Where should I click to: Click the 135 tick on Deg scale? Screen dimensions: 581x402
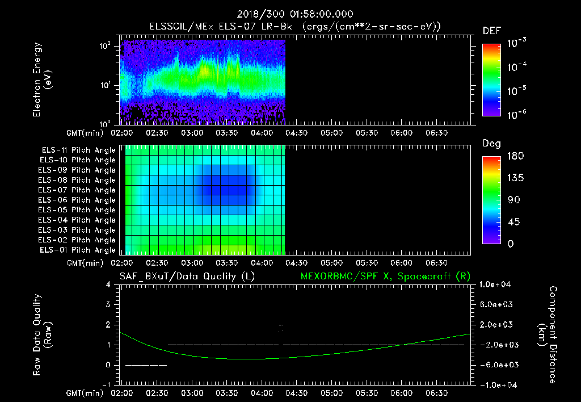click(x=515, y=178)
